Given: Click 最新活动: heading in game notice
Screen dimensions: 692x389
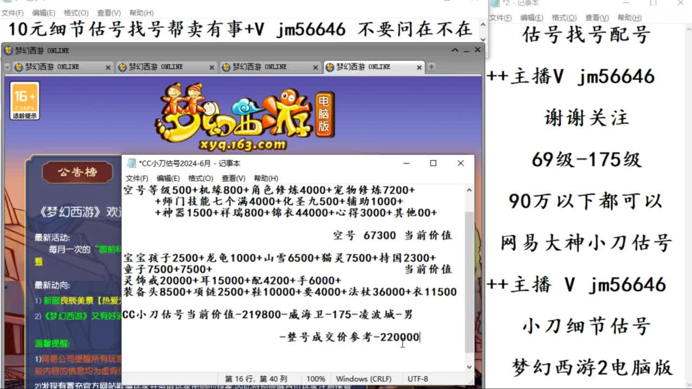Looking at the screenshot, I should tap(52, 238).
